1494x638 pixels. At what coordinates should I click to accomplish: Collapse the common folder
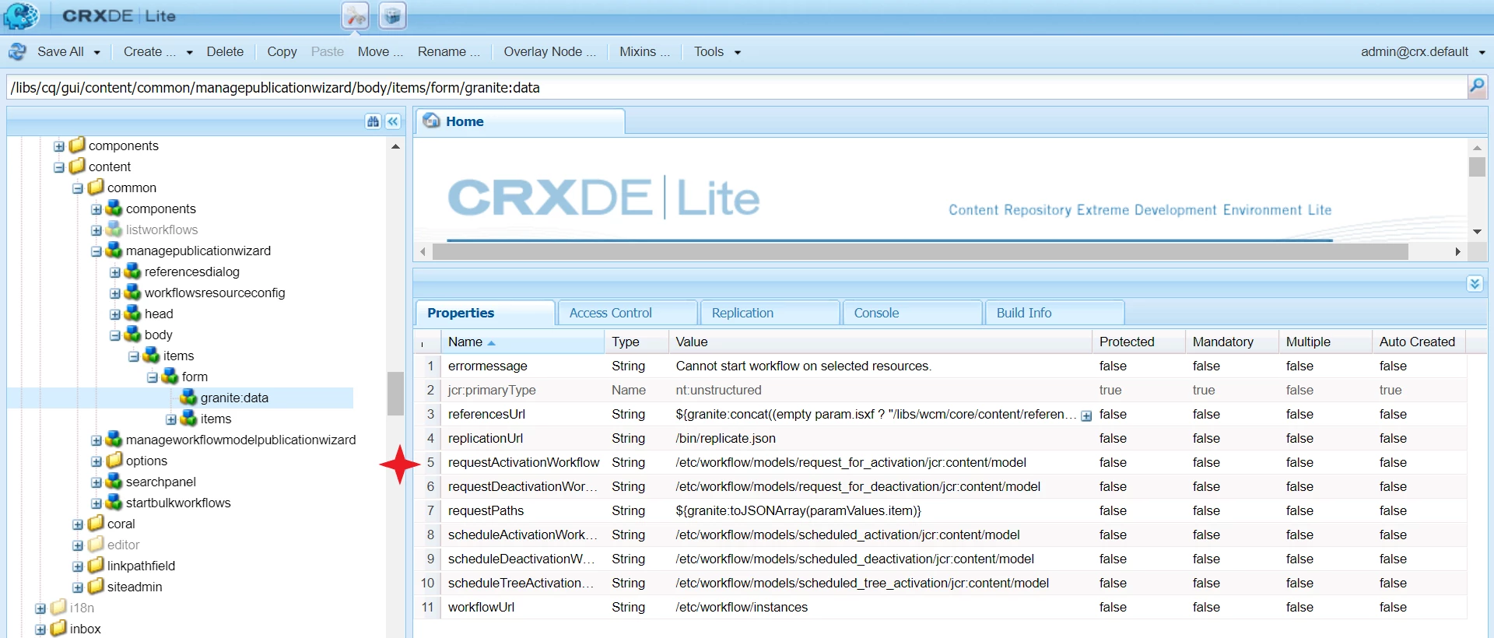[x=78, y=188]
